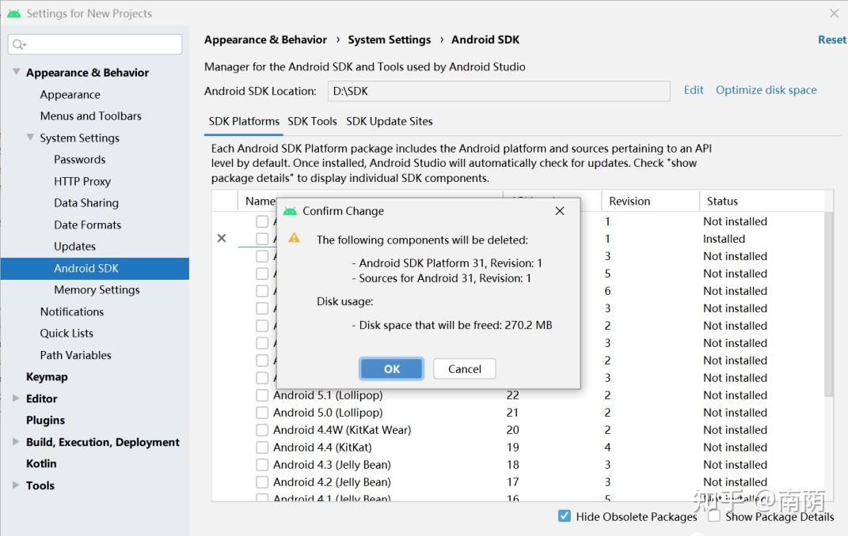Switch to the SDK Tools tab
The width and height of the screenshot is (848, 536).
coord(313,121)
